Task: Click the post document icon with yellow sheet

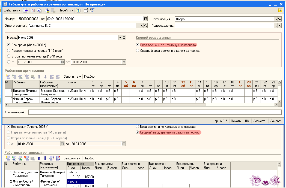Action: (x=47, y=10)
